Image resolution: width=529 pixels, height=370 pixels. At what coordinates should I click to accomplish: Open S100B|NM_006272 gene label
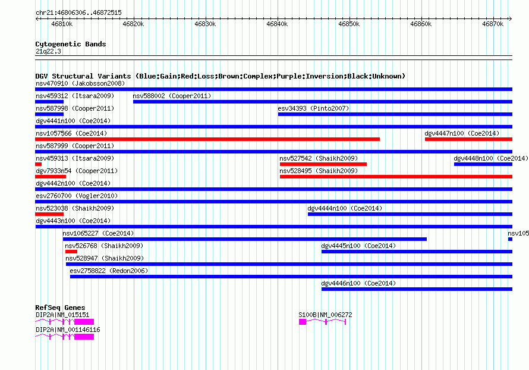pyautogui.click(x=325, y=315)
